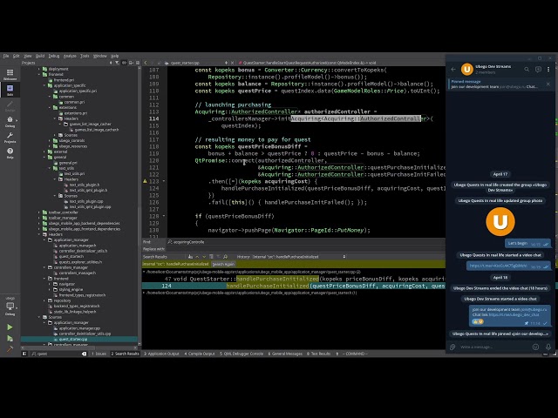Open the Welcome mode in sidebar
The width and height of the screenshot is (558, 418).
click(x=10, y=74)
